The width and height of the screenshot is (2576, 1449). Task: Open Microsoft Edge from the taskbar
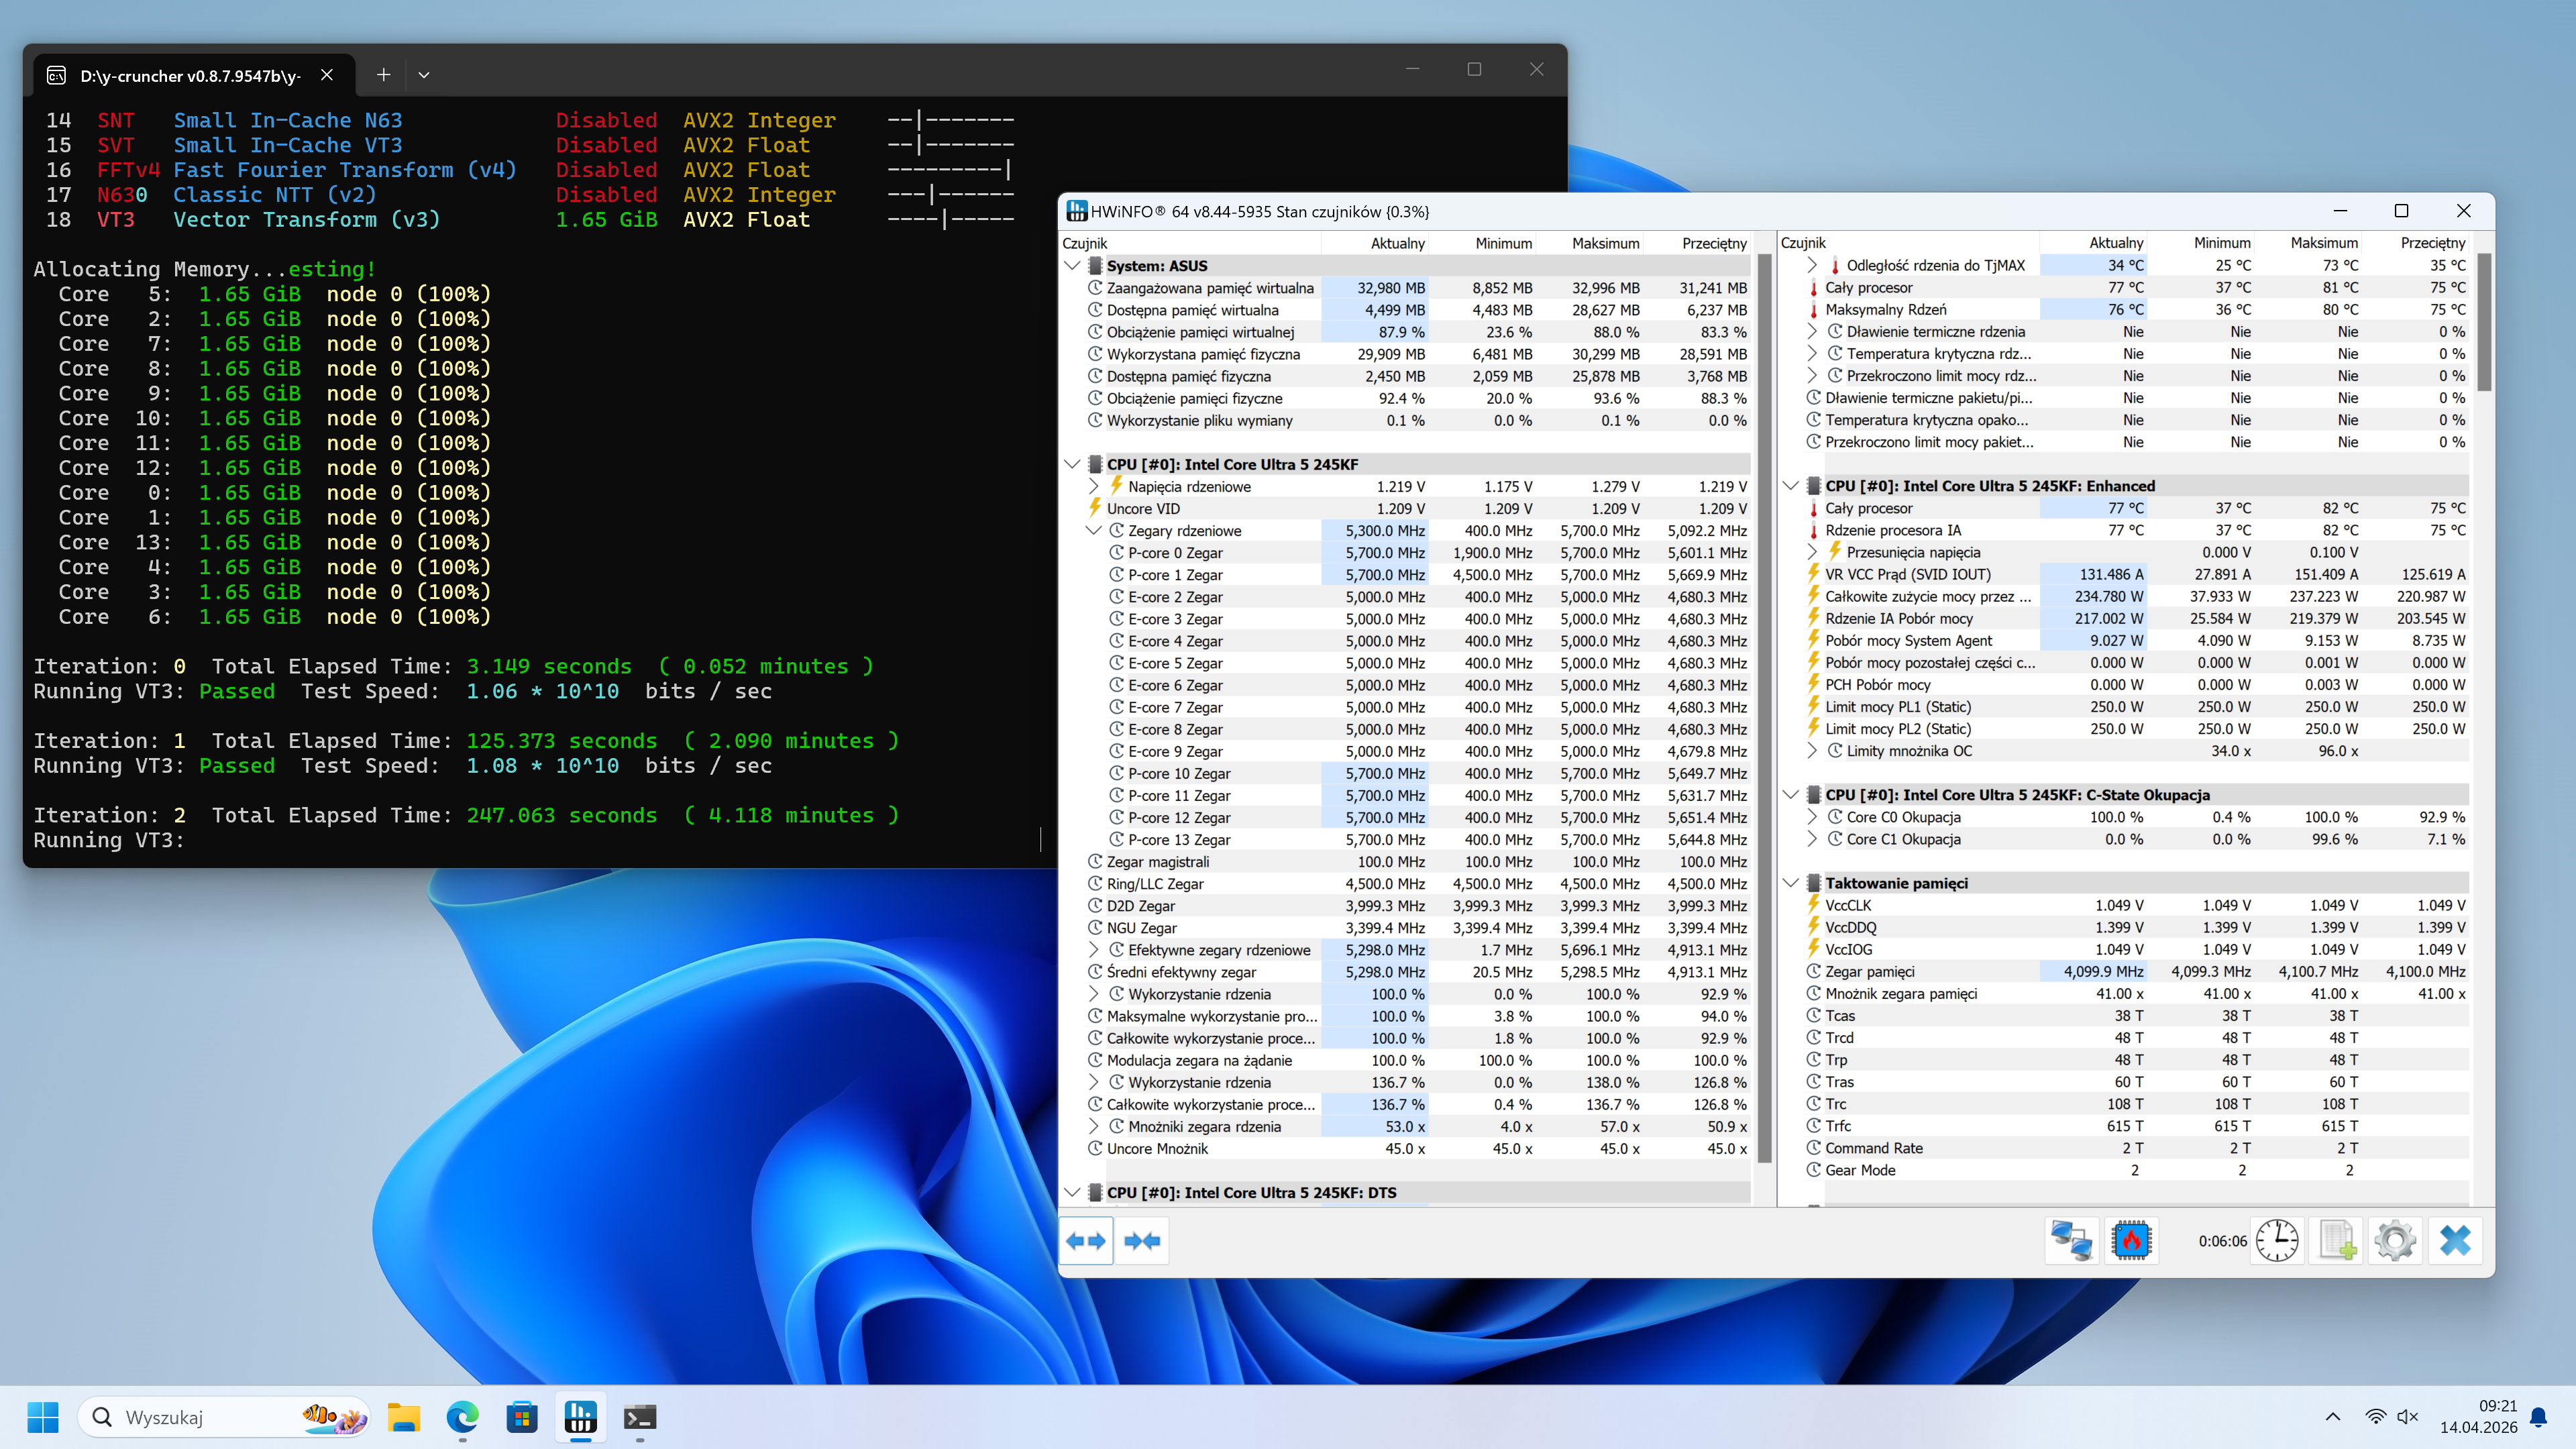point(462,1417)
